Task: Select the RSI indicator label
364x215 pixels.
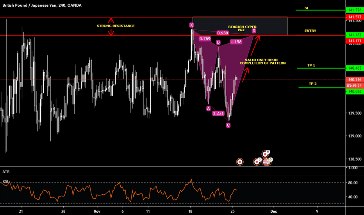Action: click(5, 181)
